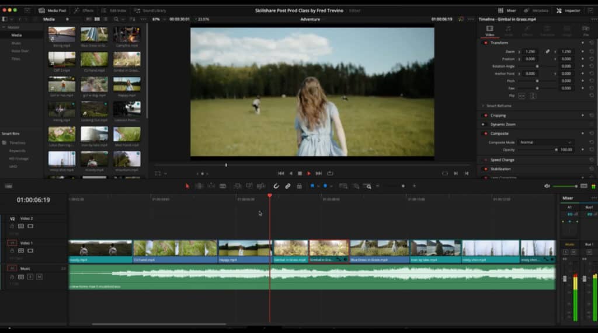Mute the Music audio track
This screenshot has width=598, height=333.
pos(39,277)
